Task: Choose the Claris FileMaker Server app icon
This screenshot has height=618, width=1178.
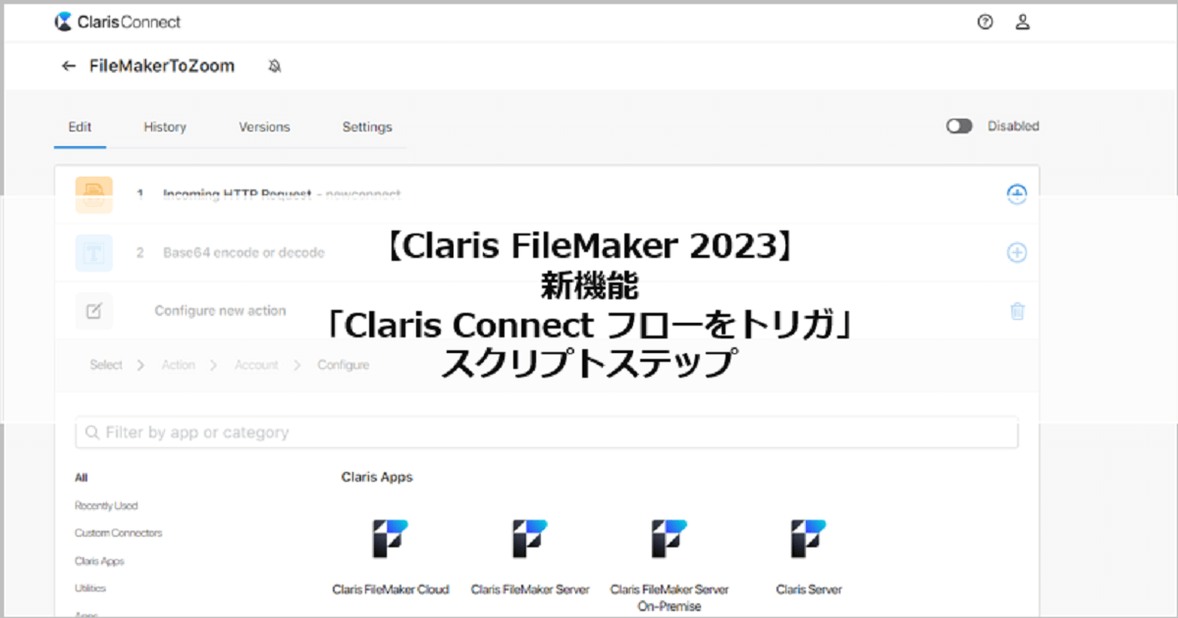Action: 530,540
